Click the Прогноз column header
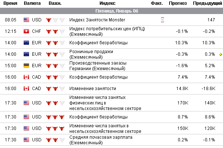223x148 pixels. (x=178, y=3)
